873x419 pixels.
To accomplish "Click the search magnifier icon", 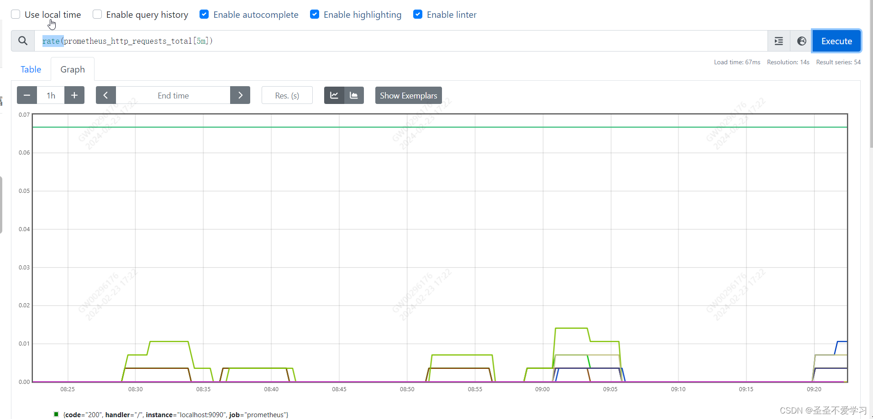I will 23,41.
